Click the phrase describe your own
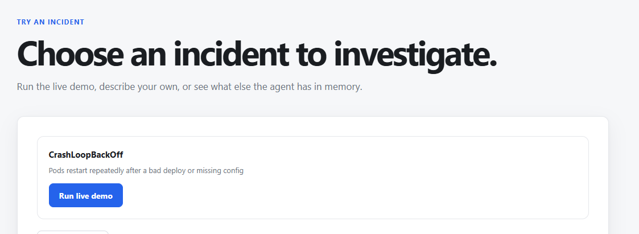The image size is (639, 234). click(x=139, y=87)
